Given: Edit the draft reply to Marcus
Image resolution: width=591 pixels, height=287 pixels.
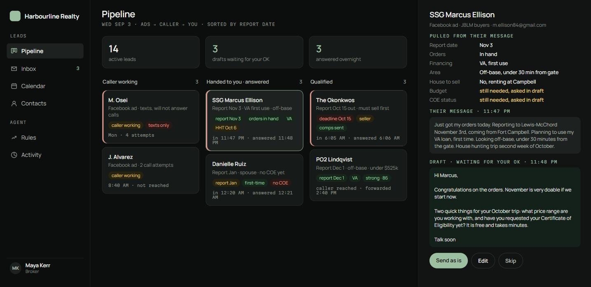Looking at the screenshot, I should click(483, 261).
